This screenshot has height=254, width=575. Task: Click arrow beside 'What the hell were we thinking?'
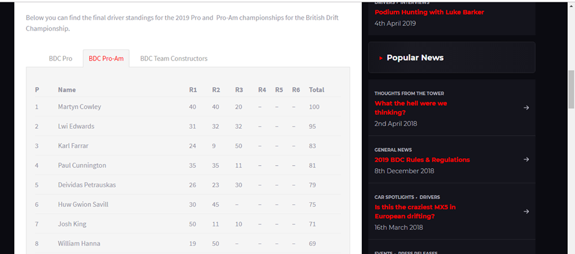tap(526, 108)
